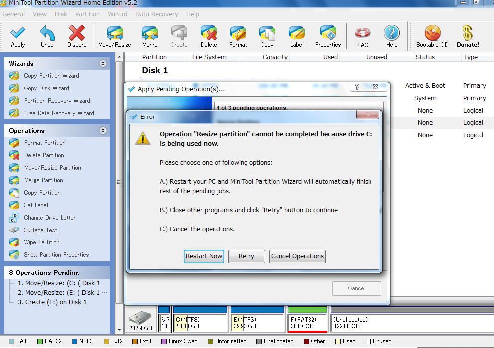Launch Free Data Recovery Wizard
Viewport: 494px width, 348px height.
[x=59, y=113]
